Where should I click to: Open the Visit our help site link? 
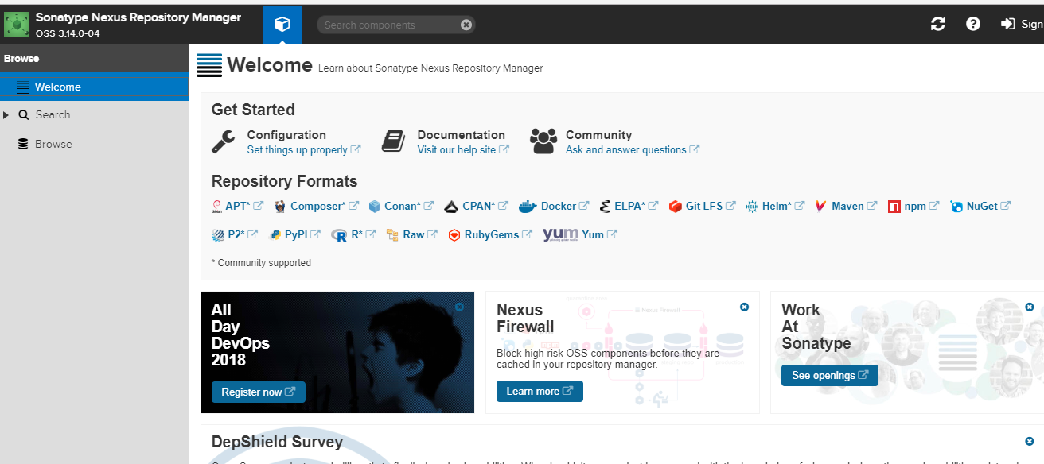coord(463,149)
